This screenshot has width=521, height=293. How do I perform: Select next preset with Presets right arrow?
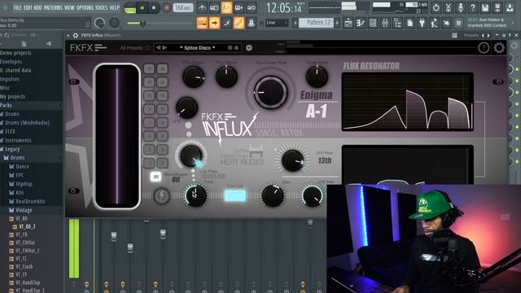(488, 35)
